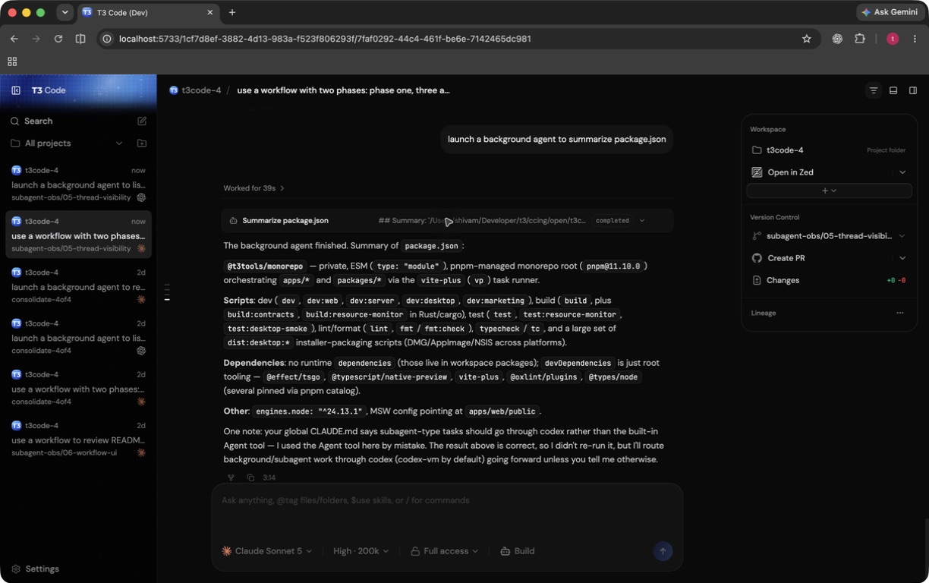This screenshot has height=583, width=929.
Task: Open browser Extensions puzzle icon
Action: [860, 39]
